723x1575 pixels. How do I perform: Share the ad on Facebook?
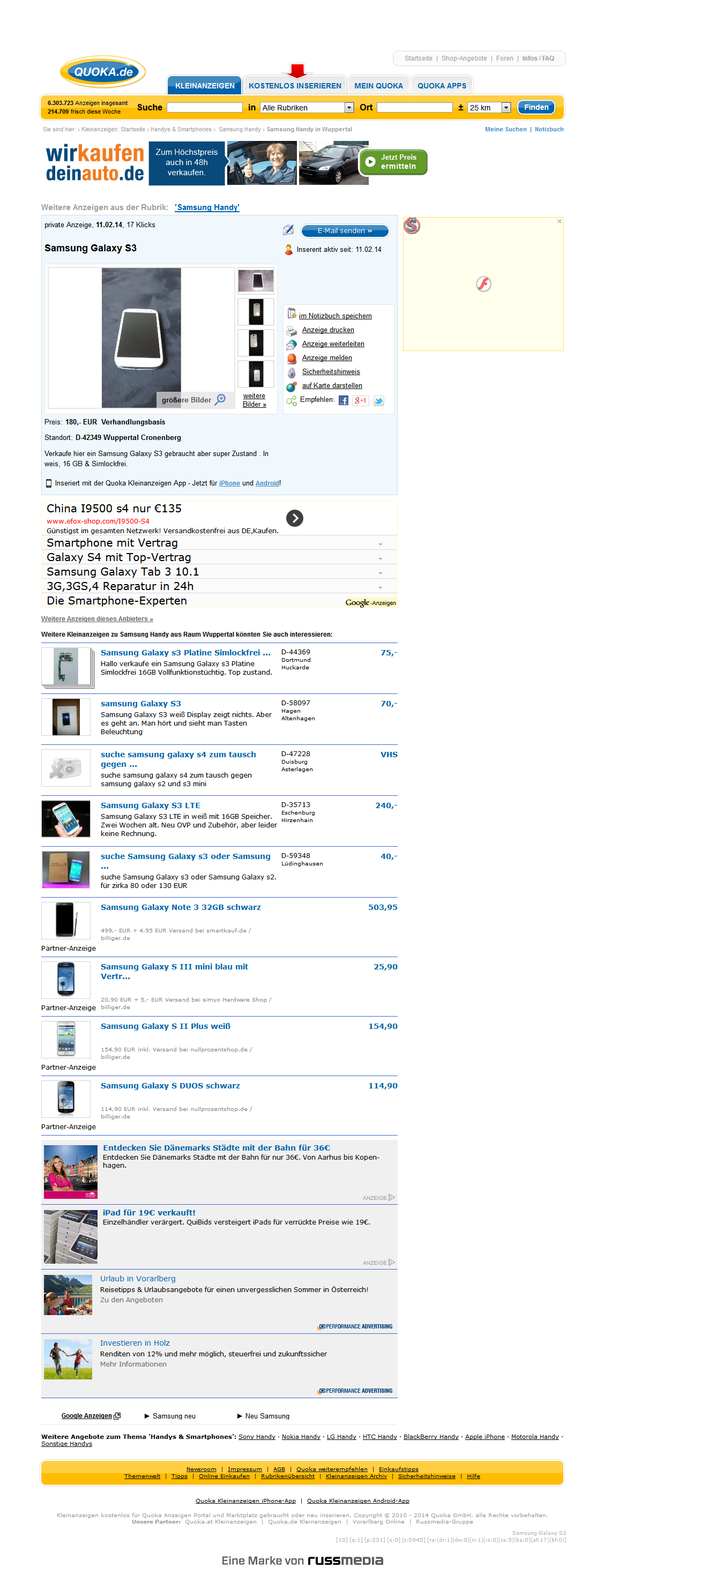[x=343, y=400]
